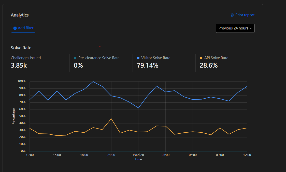Open the Print report link
This screenshot has height=172, width=286.
[245, 15]
